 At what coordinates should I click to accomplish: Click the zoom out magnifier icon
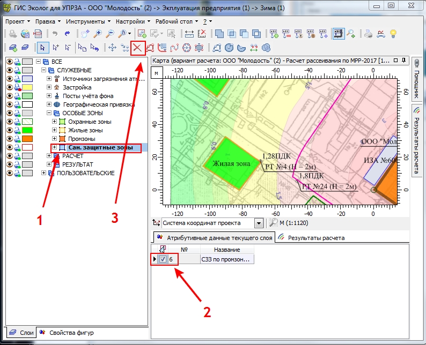click(x=109, y=34)
